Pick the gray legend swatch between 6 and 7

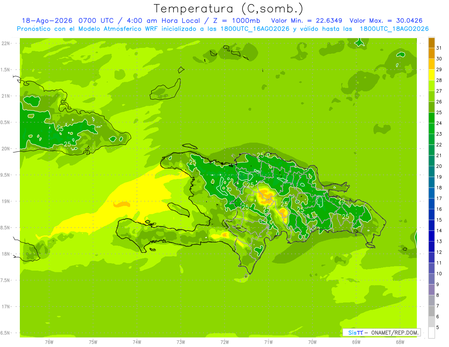pyautogui.click(x=431, y=311)
